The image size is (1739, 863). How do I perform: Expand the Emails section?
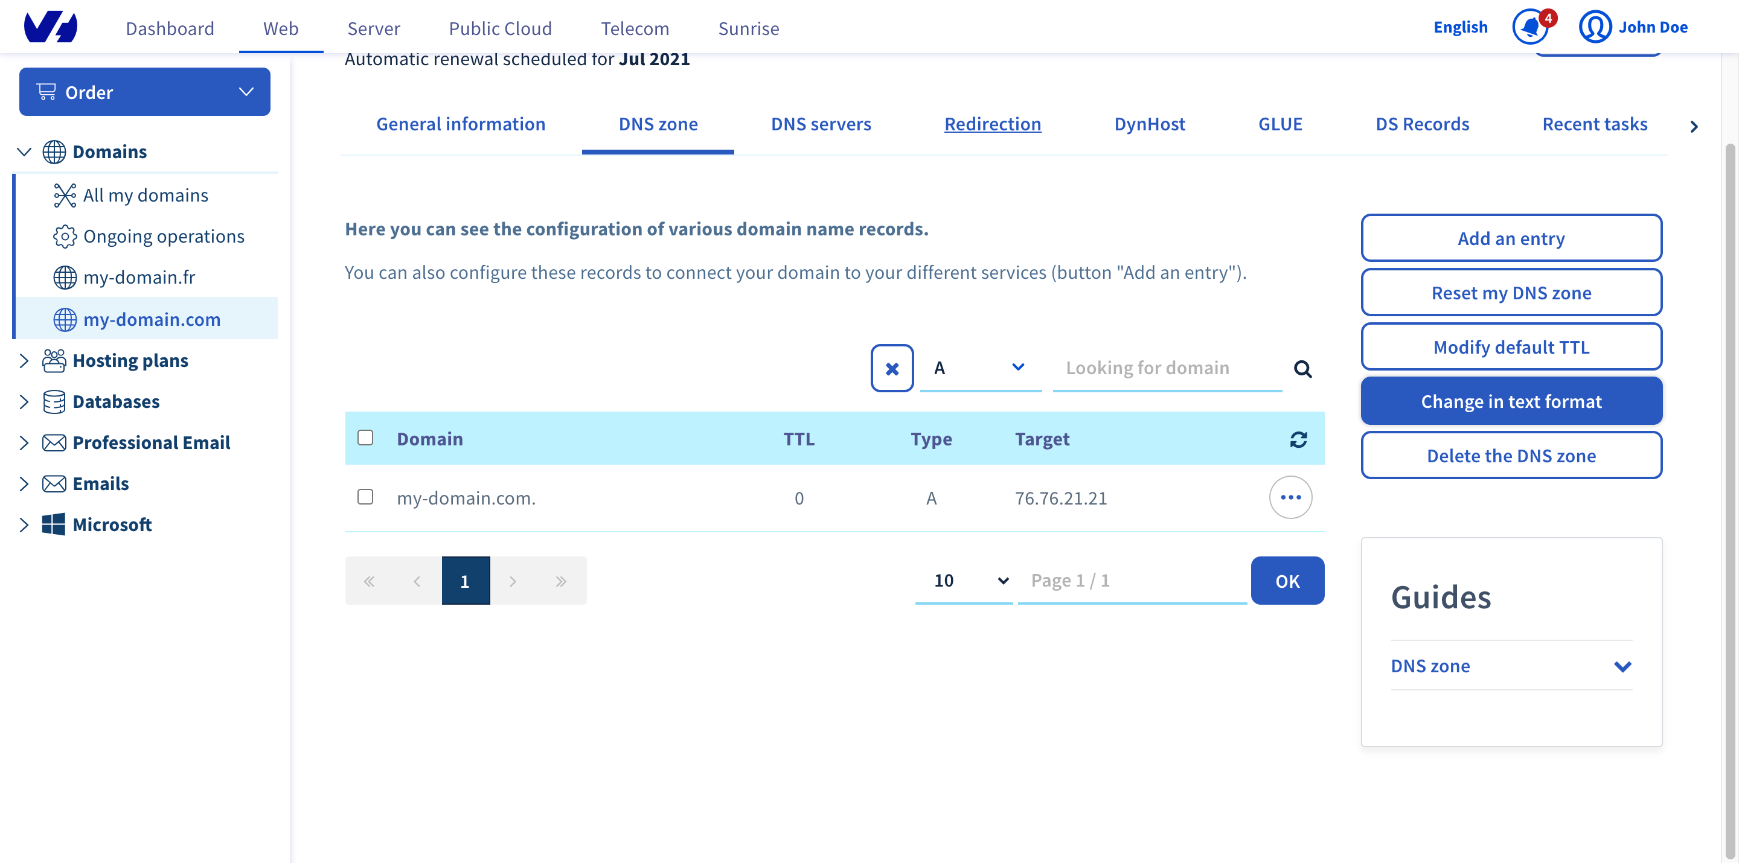(x=24, y=484)
